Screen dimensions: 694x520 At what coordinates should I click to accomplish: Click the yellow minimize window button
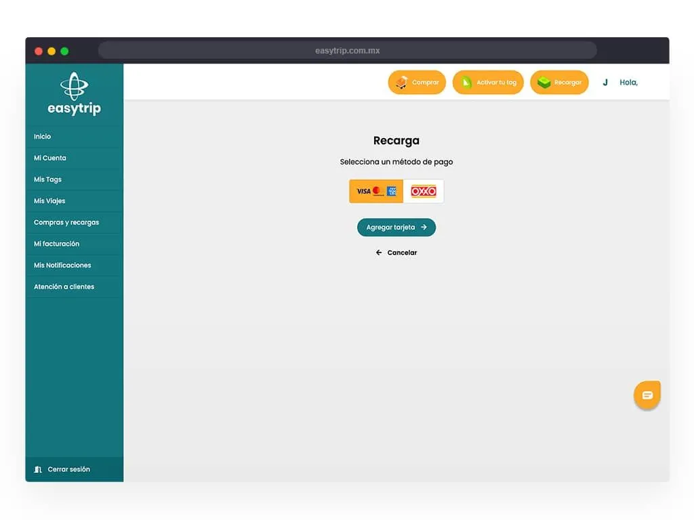(x=52, y=51)
